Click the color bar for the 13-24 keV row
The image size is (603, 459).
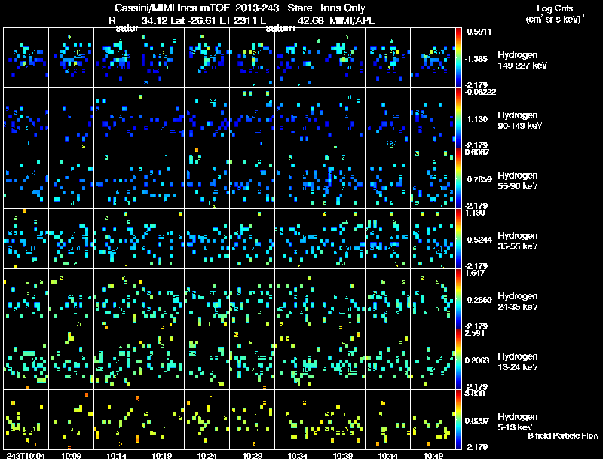(x=458, y=359)
